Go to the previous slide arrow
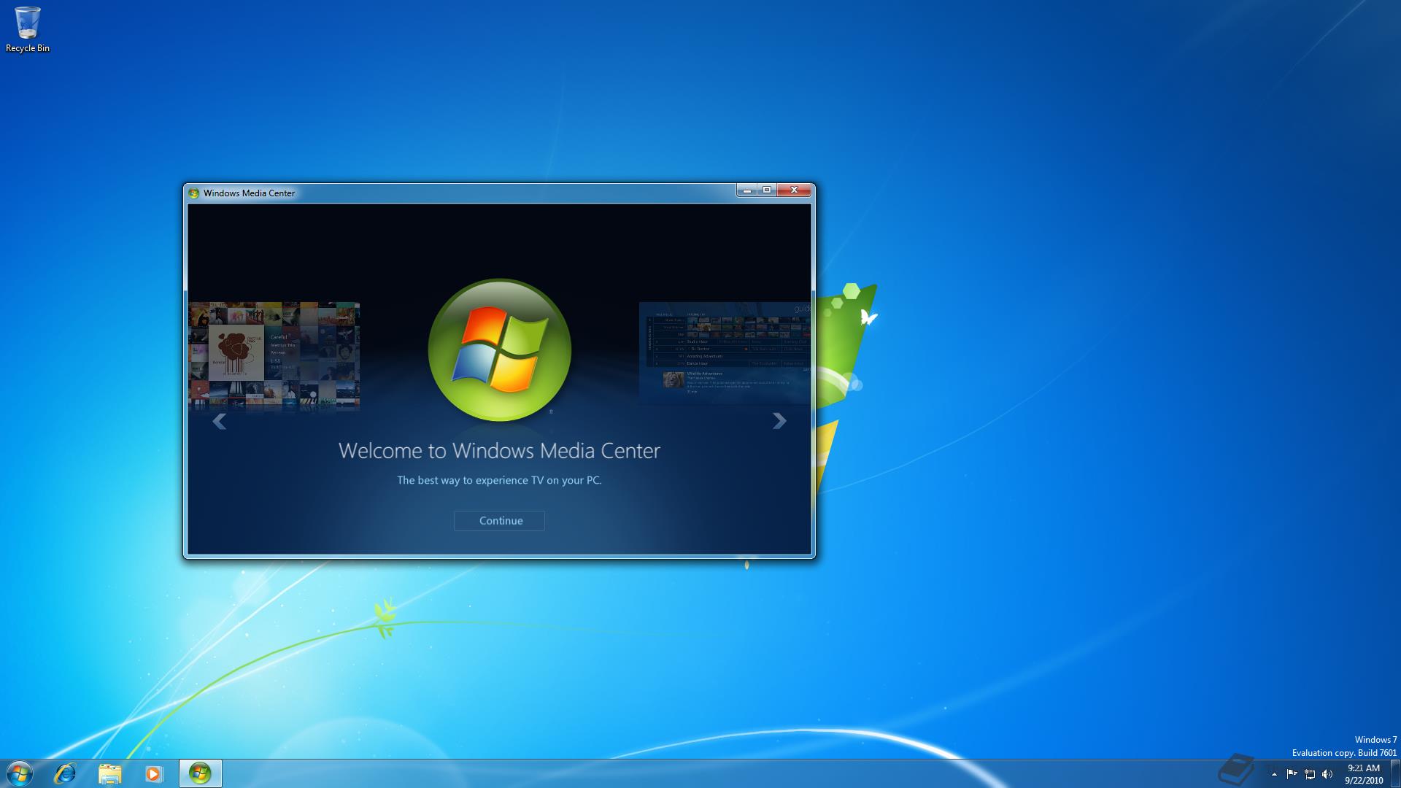The width and height of the screenshot is (1401, 788). (x=219, y=421)
